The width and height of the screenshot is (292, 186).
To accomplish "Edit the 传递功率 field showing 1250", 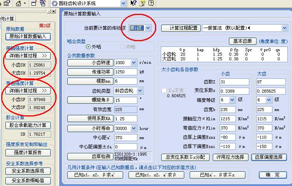I will coord(126,72).
